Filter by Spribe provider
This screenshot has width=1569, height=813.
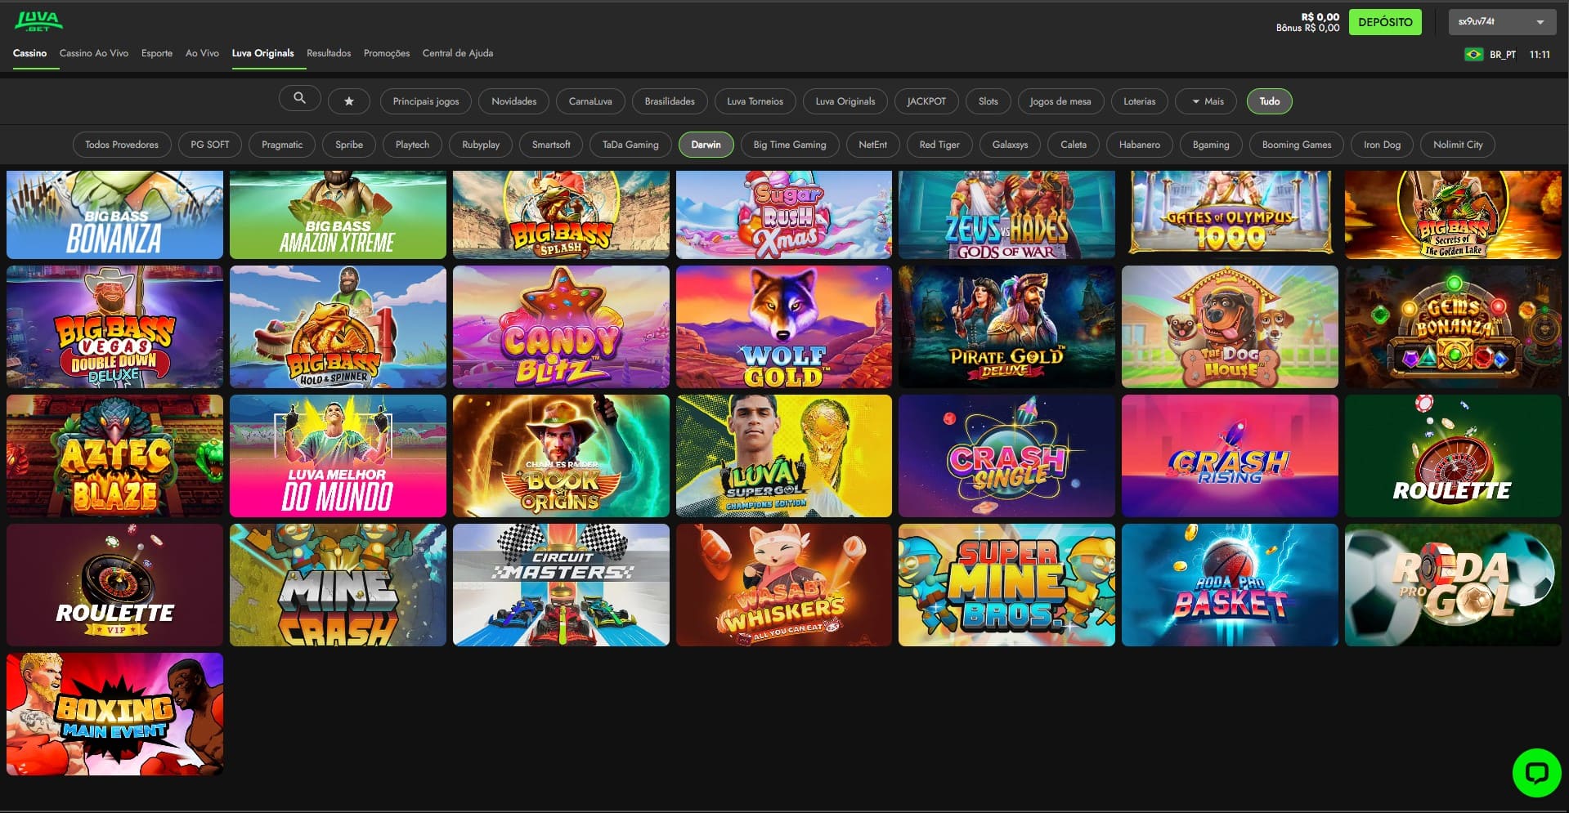349,145
